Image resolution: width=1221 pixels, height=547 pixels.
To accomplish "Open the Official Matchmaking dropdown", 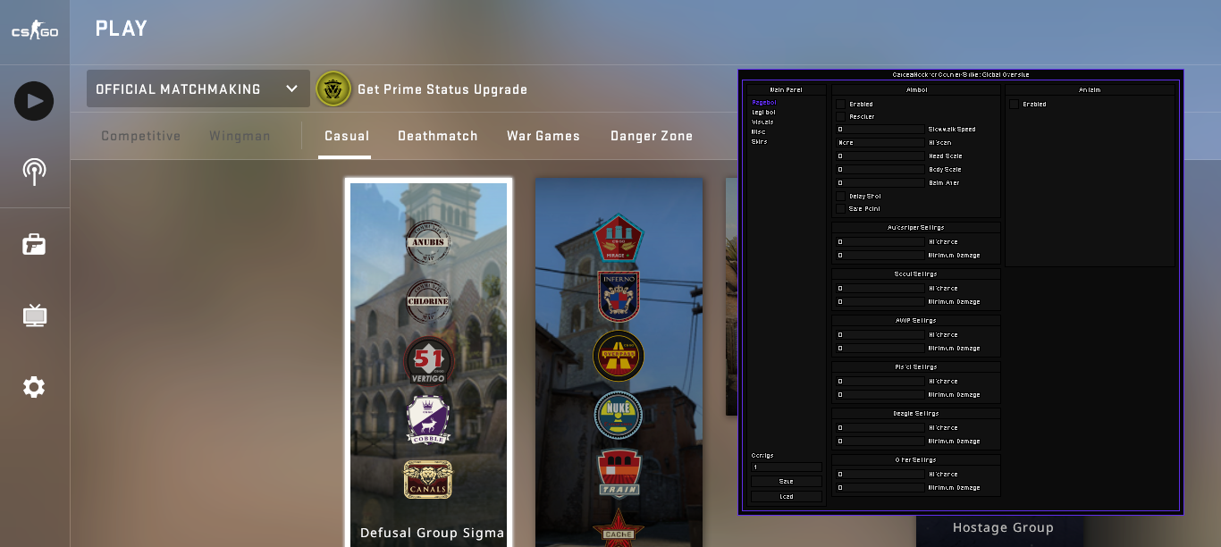I will click(198, 89).
